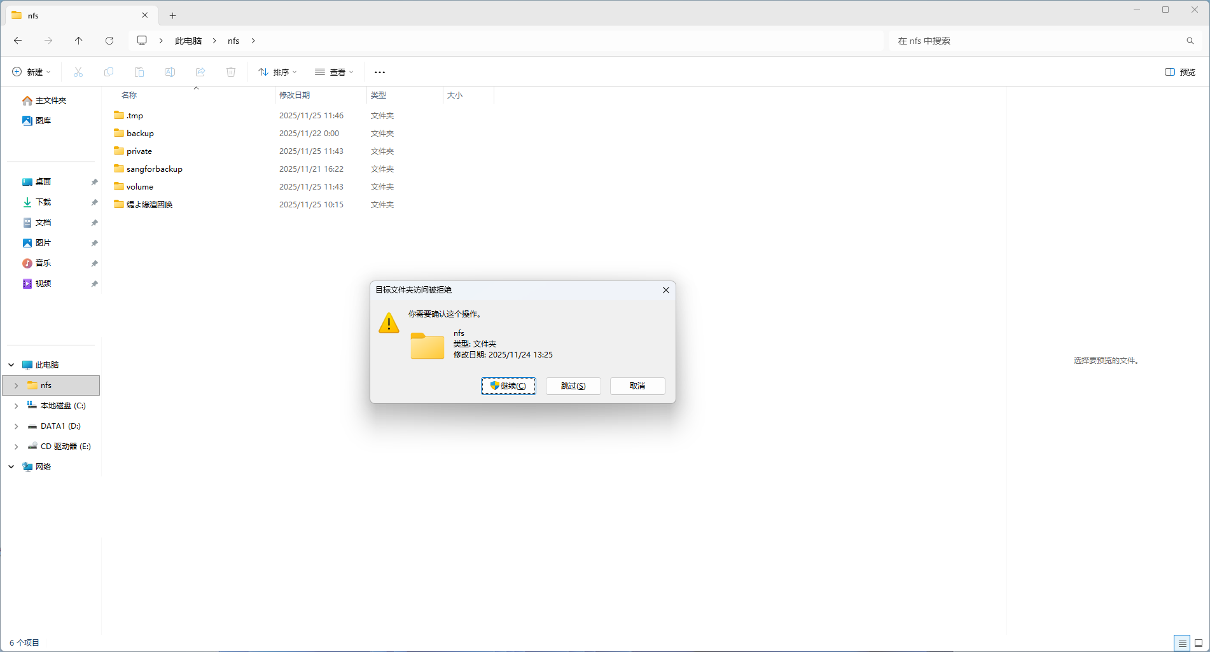Click the Rename icon in toolbar

[170, 72]
